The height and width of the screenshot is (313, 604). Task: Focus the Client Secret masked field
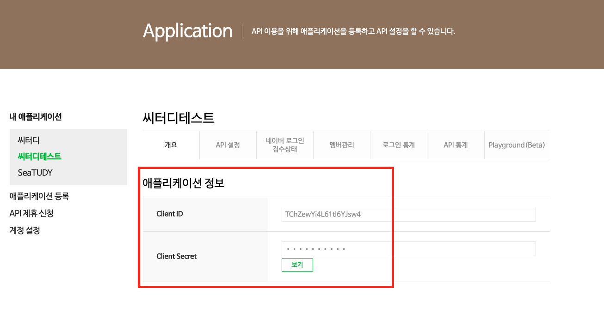coord(408,249)
